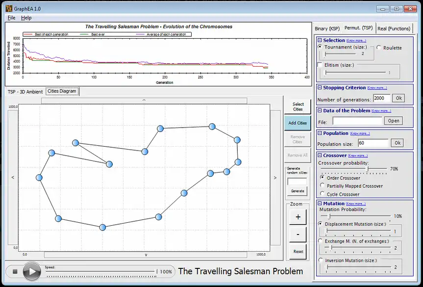Open Know more link for Data of the Problem
Image resolution: width=423 pixels, height=287 pixels.
381,111
